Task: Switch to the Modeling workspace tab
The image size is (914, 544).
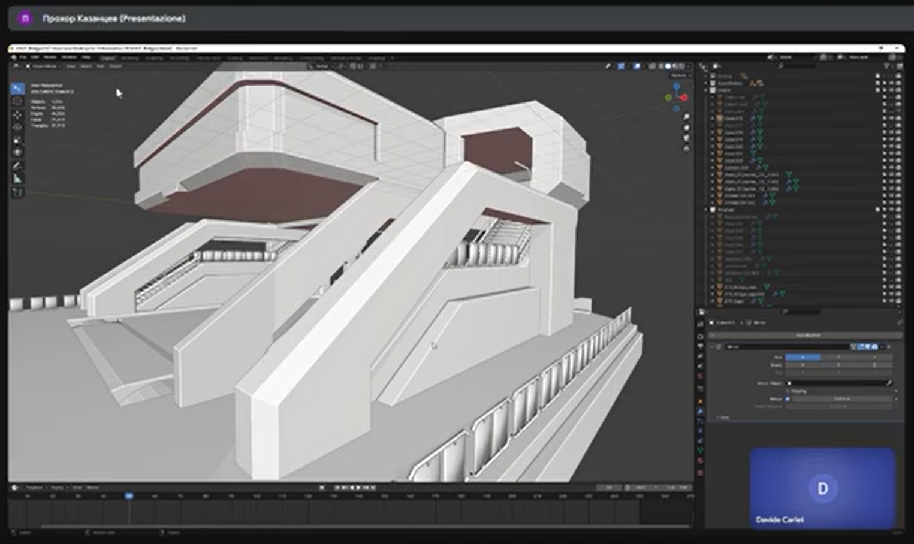Action: point(130,58)
